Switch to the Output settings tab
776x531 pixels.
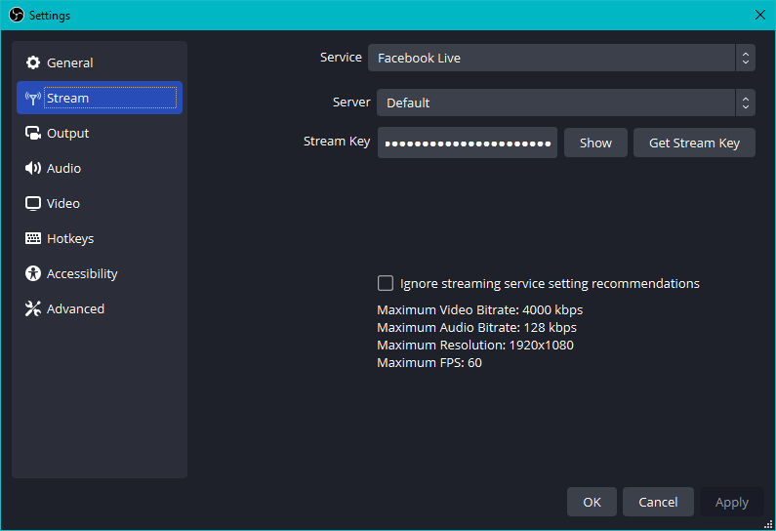(x=67, y=133)
